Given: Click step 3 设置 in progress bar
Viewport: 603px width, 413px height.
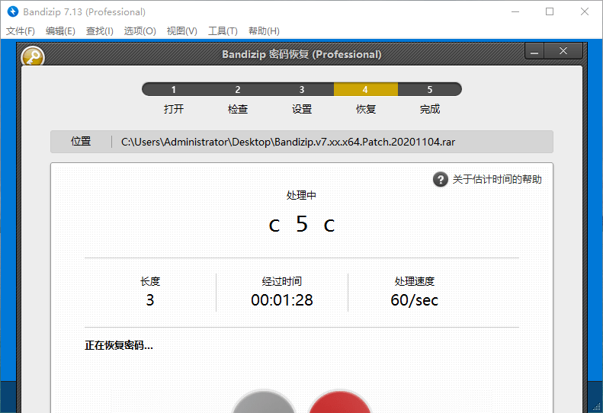Looking at the screenshot, I should [302, 89].
